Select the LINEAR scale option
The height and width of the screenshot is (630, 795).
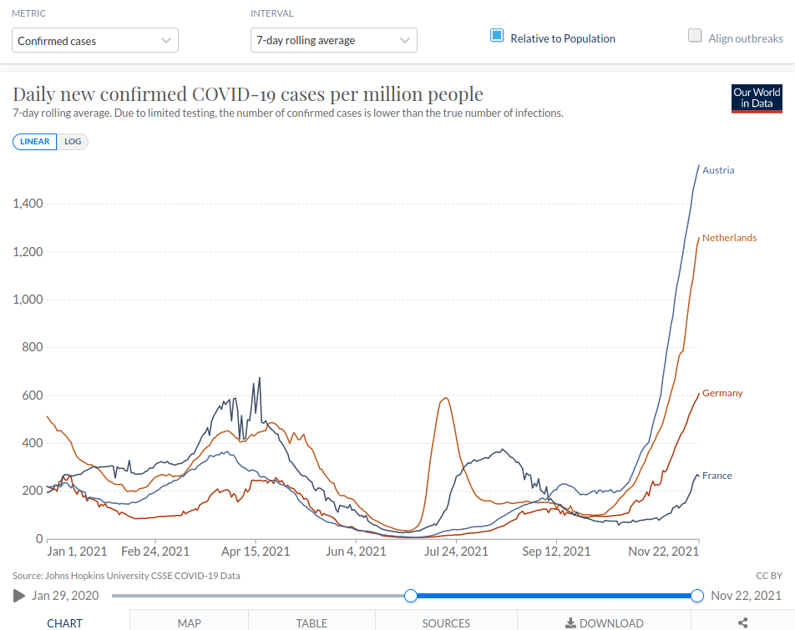35,142
